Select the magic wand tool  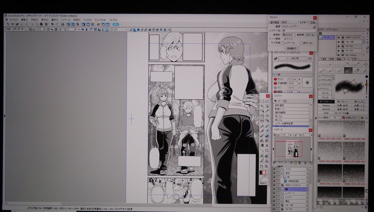[x=262, y=106]
